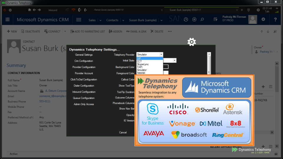Hang up the call with red phone icon
283x159 pixels.
(x=73, y=10)
